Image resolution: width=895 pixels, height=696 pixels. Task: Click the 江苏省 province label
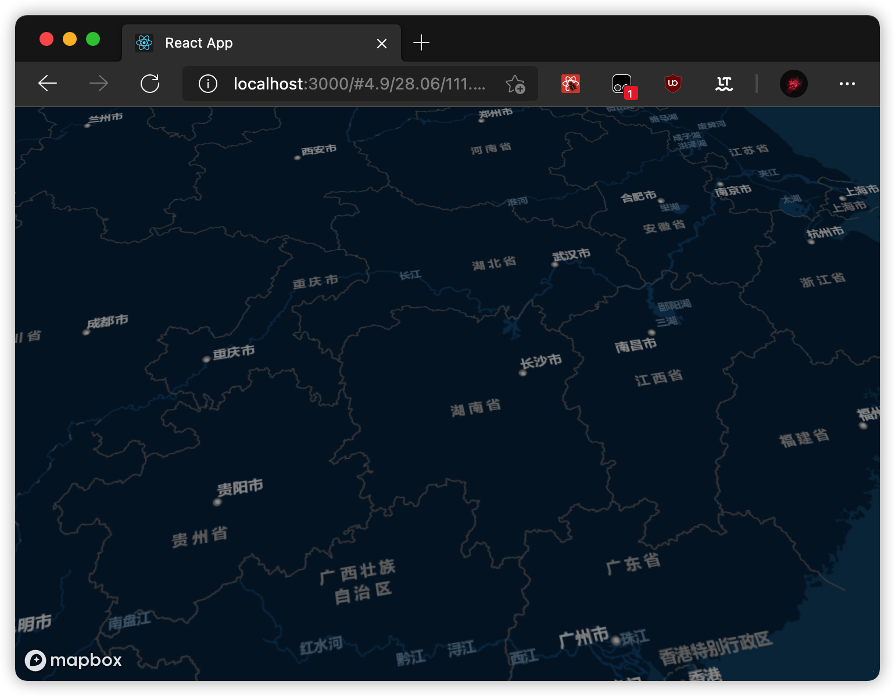pos(749,150)
